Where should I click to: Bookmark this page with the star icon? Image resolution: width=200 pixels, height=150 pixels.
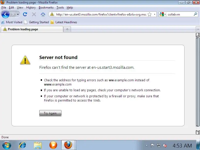(149, 14)
